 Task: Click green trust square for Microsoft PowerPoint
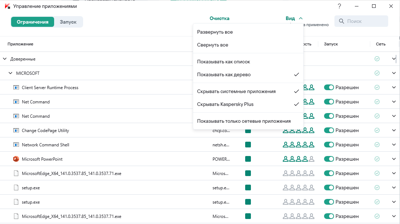tap(248, 159)
